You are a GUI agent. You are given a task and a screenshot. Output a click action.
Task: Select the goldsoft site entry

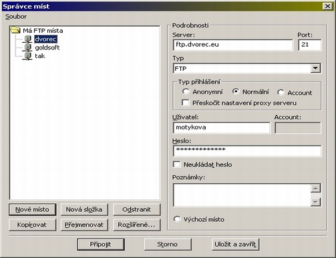47,47
